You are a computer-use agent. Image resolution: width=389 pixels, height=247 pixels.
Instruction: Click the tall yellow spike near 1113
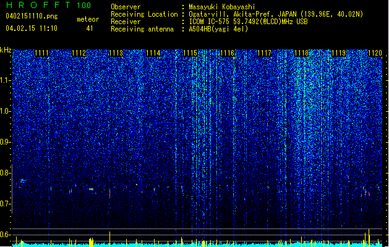coord(109,239)
